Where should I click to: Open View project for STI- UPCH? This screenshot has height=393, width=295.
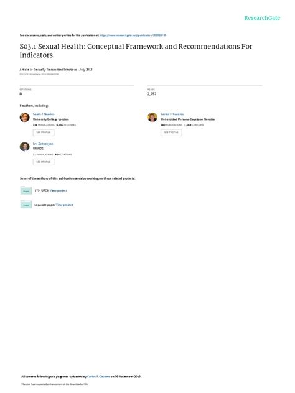[59, 190]
